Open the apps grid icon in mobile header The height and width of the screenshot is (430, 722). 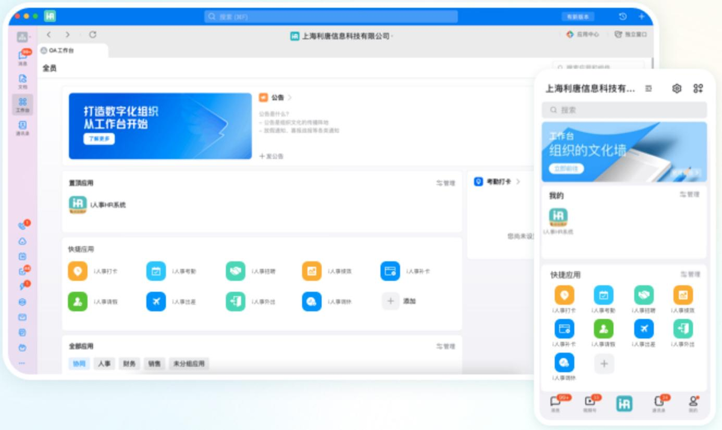[x=698, y=88]
